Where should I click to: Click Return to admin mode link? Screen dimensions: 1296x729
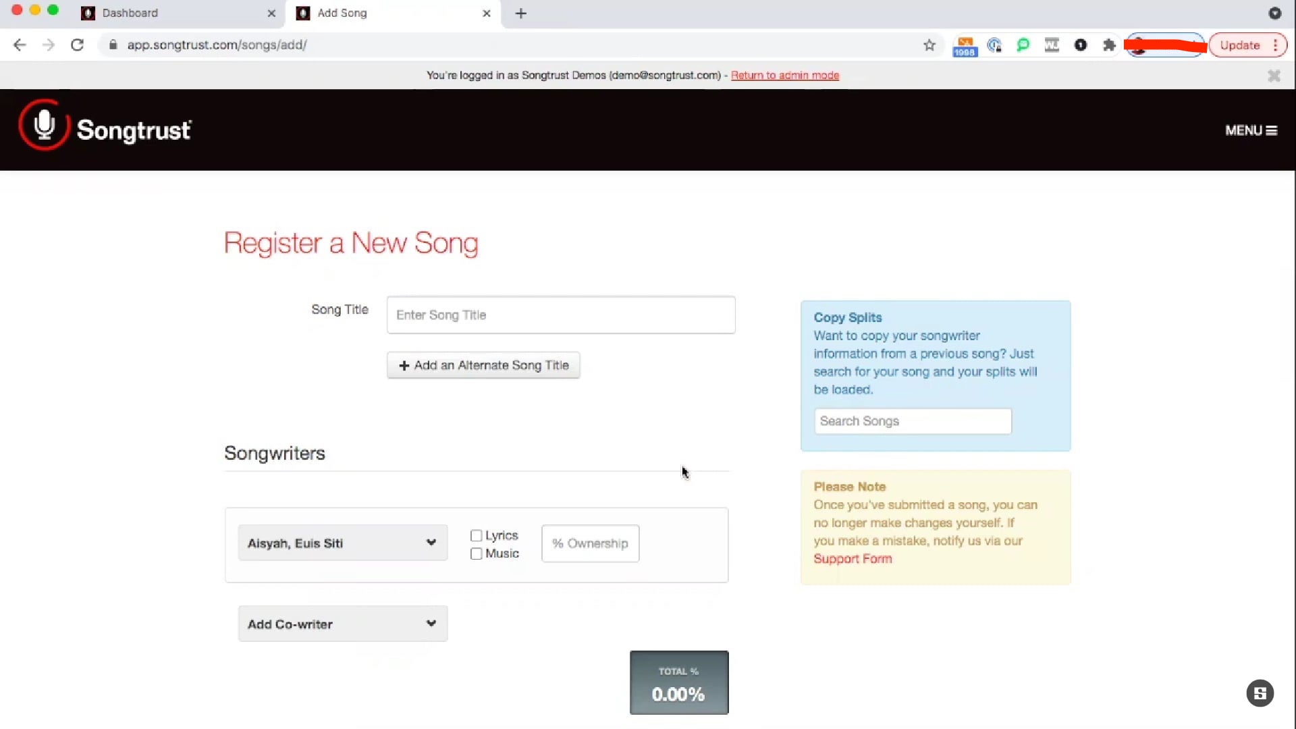[x=784, y=76]
